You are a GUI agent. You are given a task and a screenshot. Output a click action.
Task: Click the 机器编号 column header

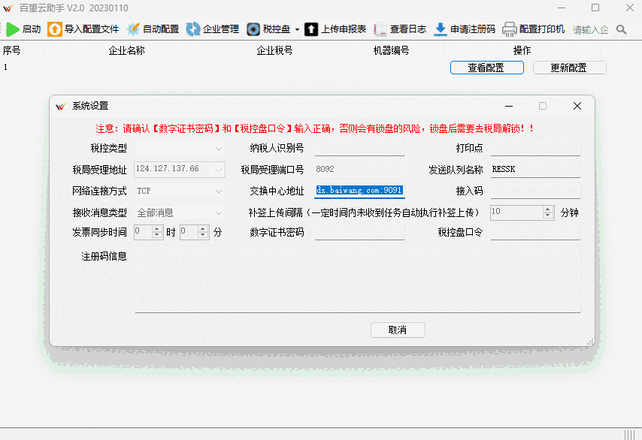point(391,50)
